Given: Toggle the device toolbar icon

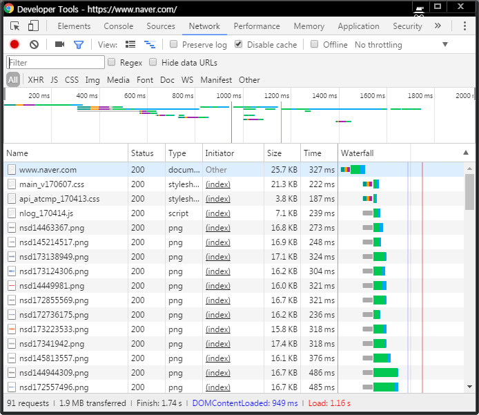Looking at the screenshot, I should click(x=33, y=26).
